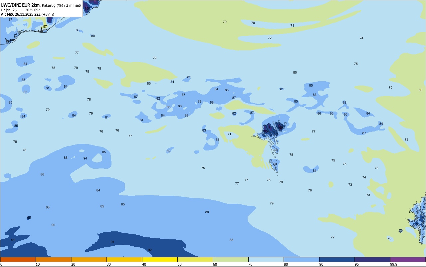Choose the yellow-green 50–60 legend swatch
This screenshot has width=426, height=267.
[x=195, y=259]
